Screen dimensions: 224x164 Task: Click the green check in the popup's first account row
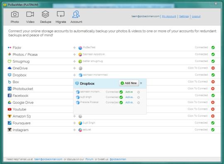click(121, 92)
